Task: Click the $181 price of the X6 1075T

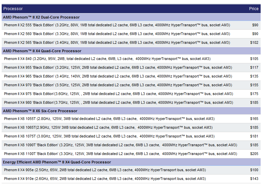Action: tap(254, 136)
